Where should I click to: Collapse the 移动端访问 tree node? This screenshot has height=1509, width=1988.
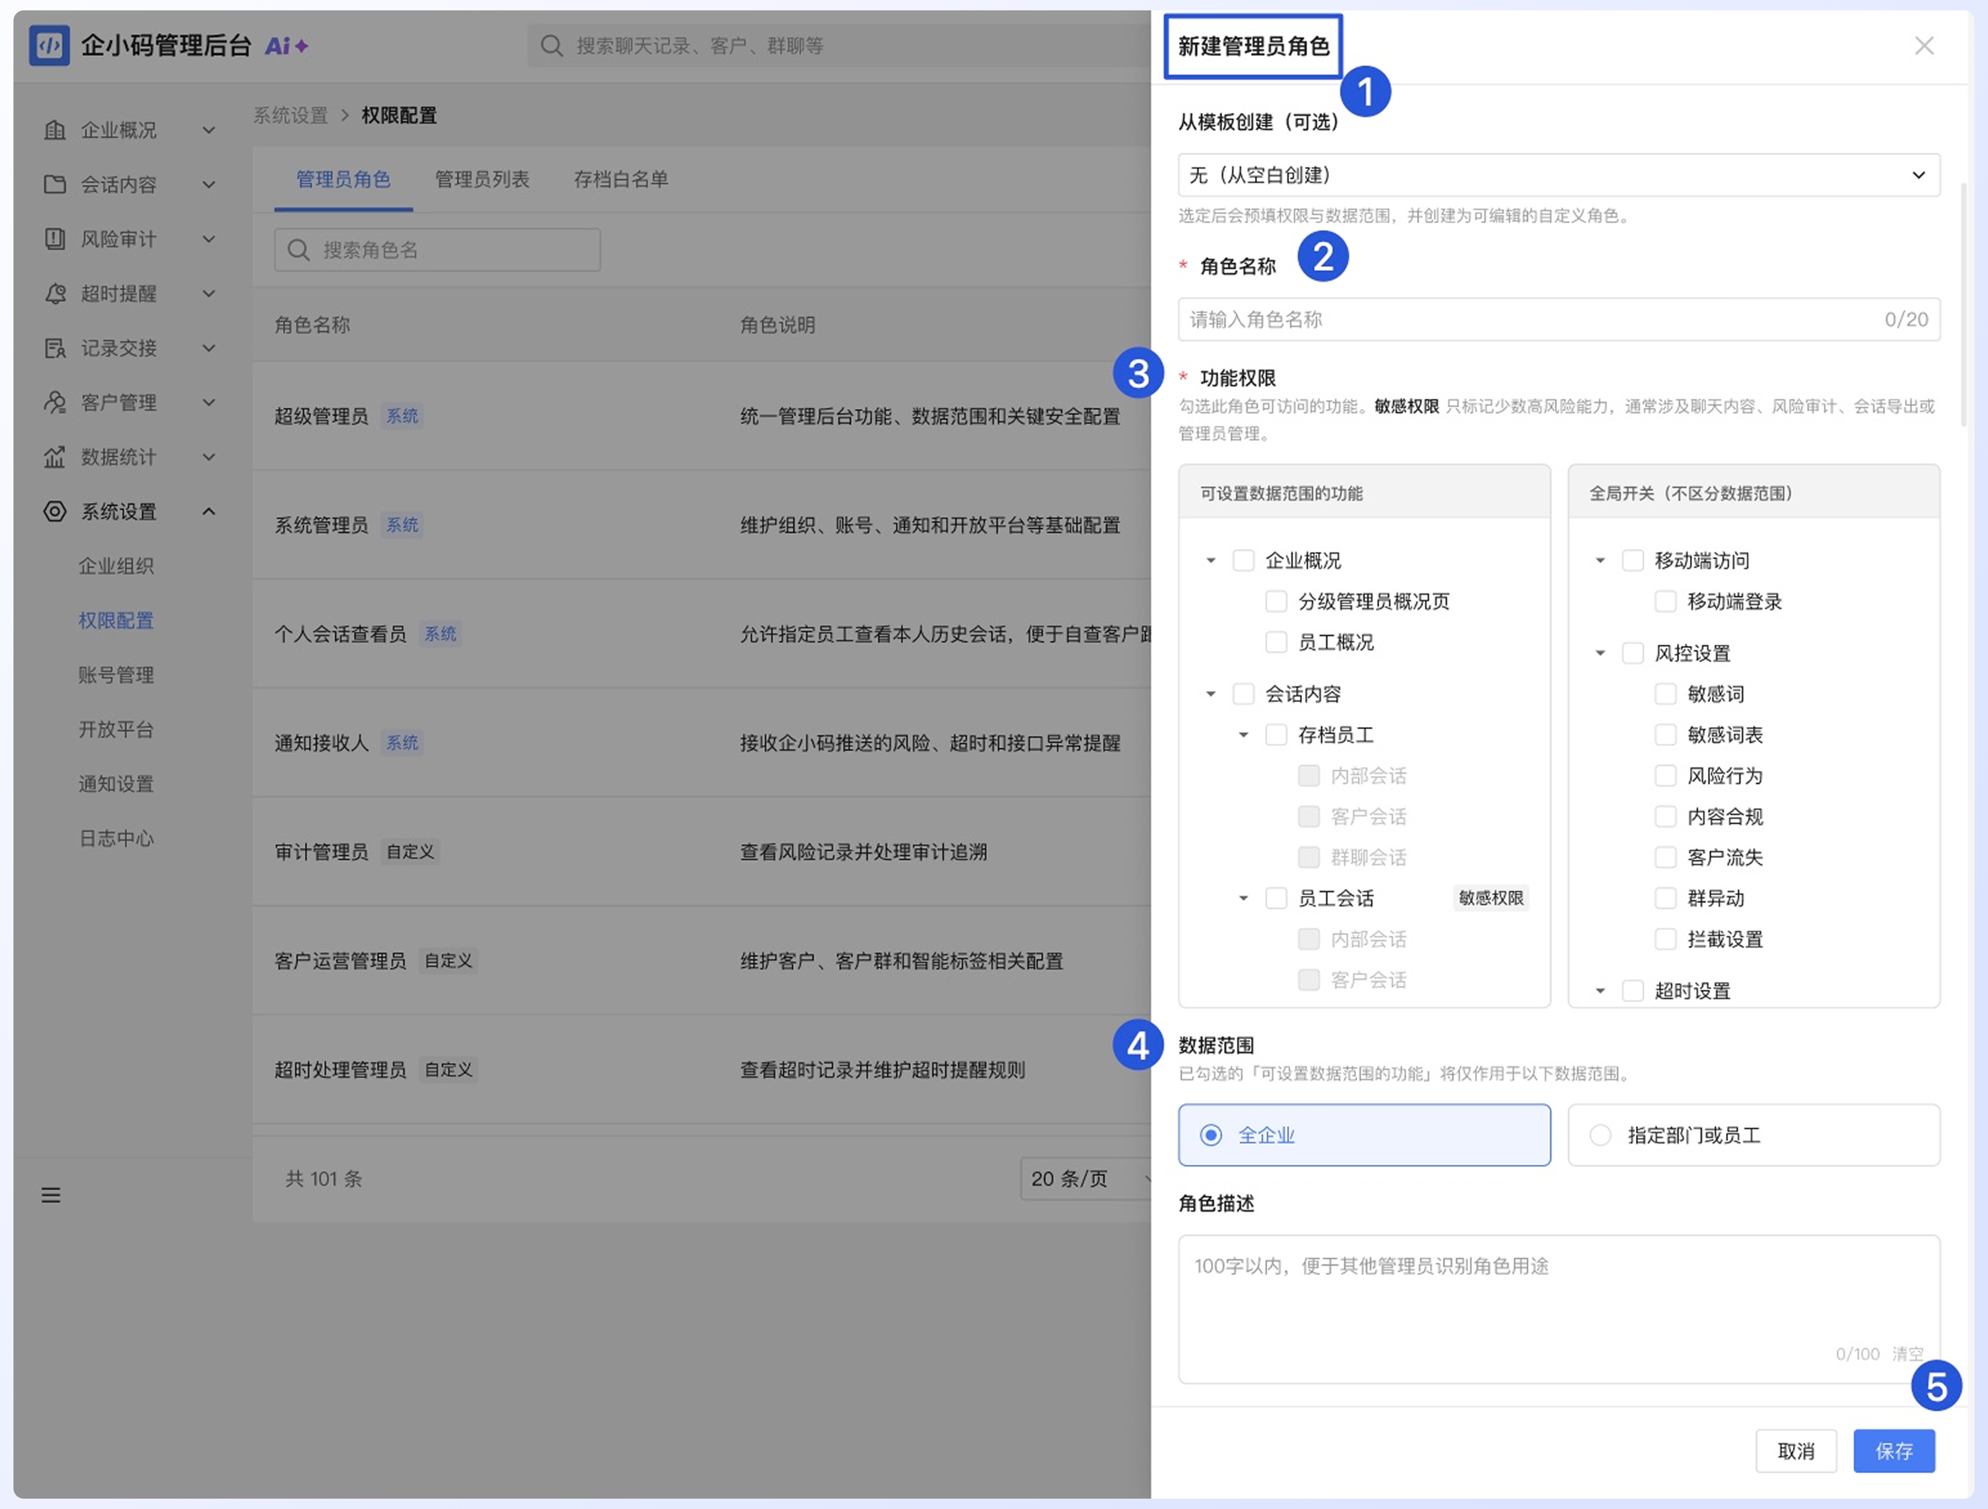1600,561
